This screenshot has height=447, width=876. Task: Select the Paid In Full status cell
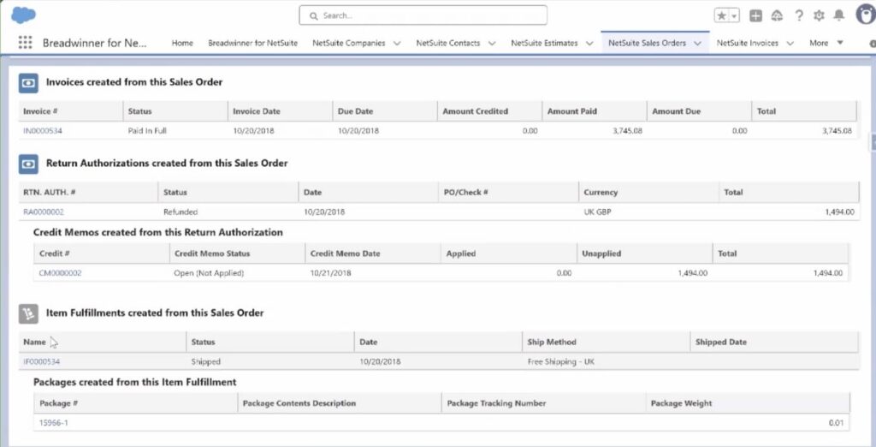(147, 131)
